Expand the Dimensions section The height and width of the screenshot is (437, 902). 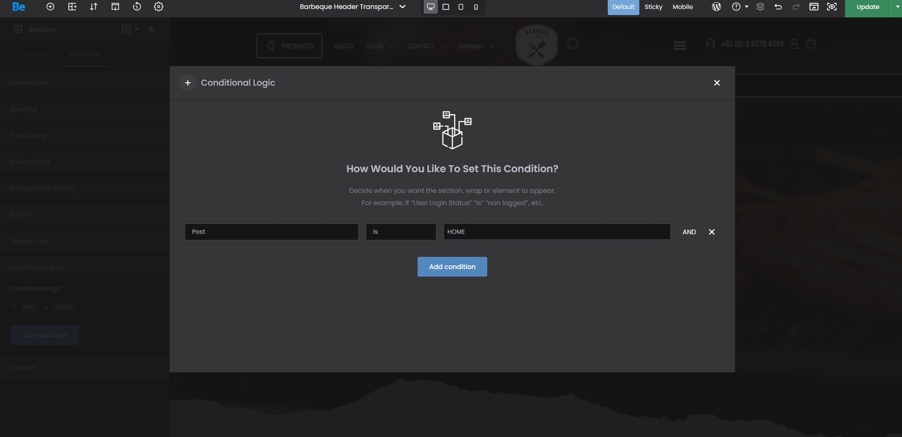(x=85, y=83)
